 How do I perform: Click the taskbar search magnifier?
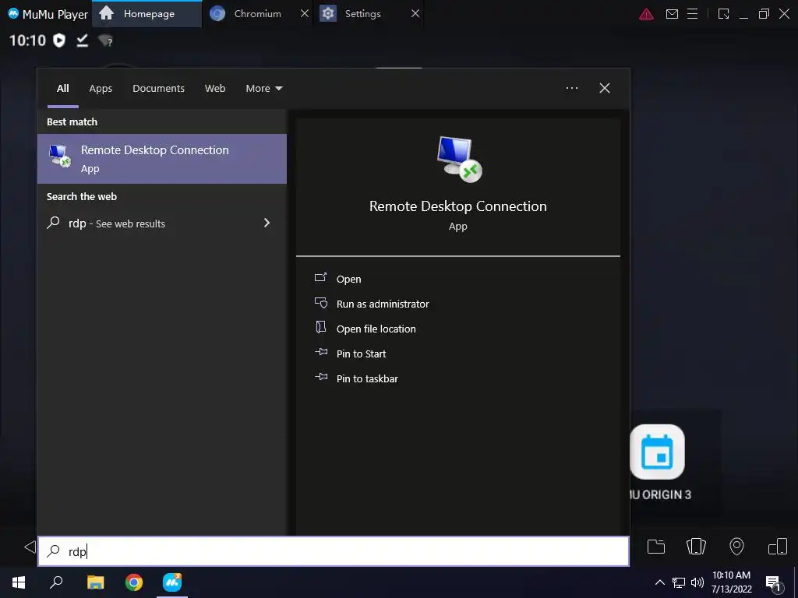click(56, 582)
